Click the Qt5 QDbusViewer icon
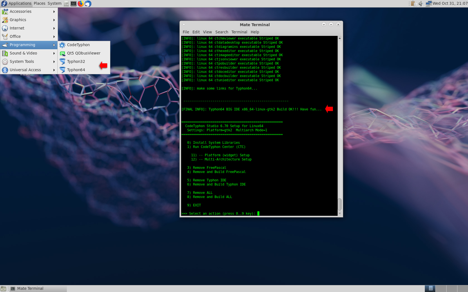This screenshot has height=292, width=468. point(62,53)
